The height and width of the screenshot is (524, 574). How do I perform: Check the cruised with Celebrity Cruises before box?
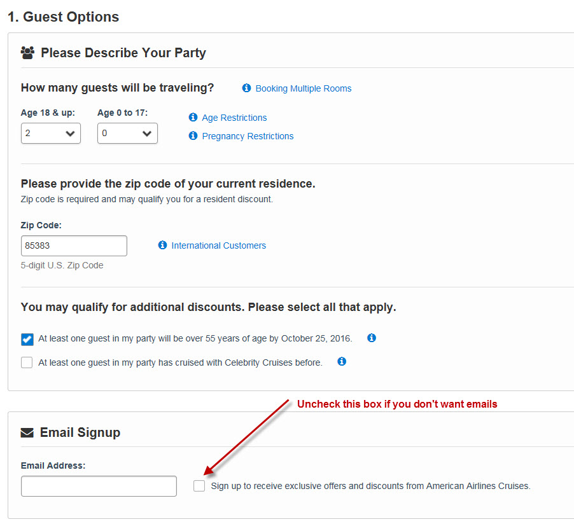pyautogui.click(x=27, y=362)
